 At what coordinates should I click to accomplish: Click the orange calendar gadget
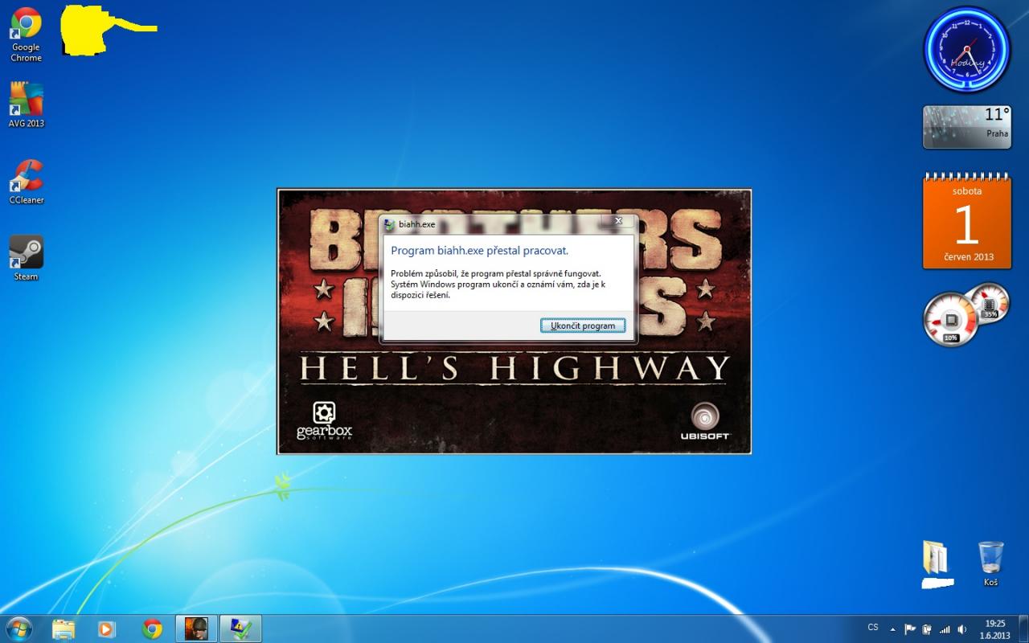(x=966, y=220)
